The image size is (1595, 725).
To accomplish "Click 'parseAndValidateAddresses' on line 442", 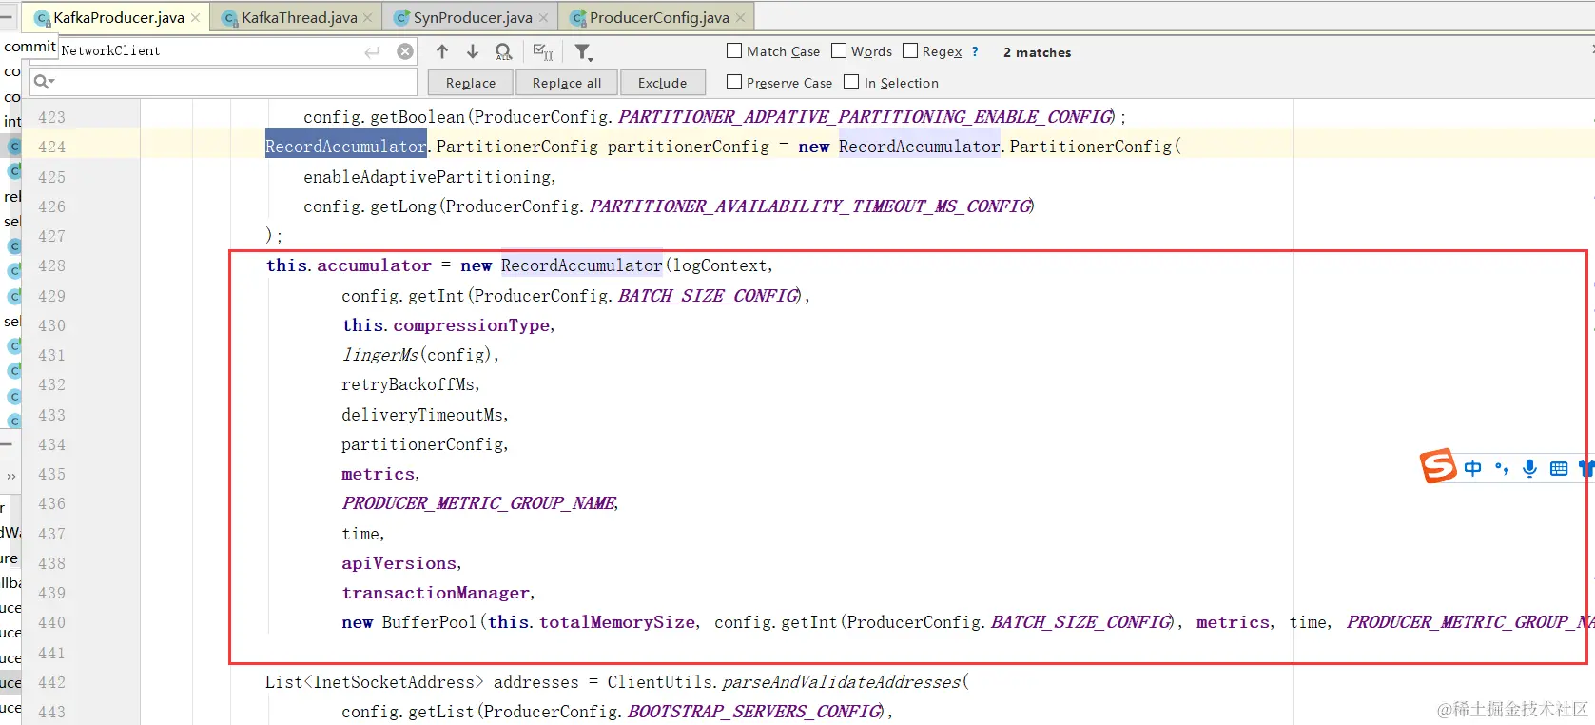I will click(x=842, y=682).
